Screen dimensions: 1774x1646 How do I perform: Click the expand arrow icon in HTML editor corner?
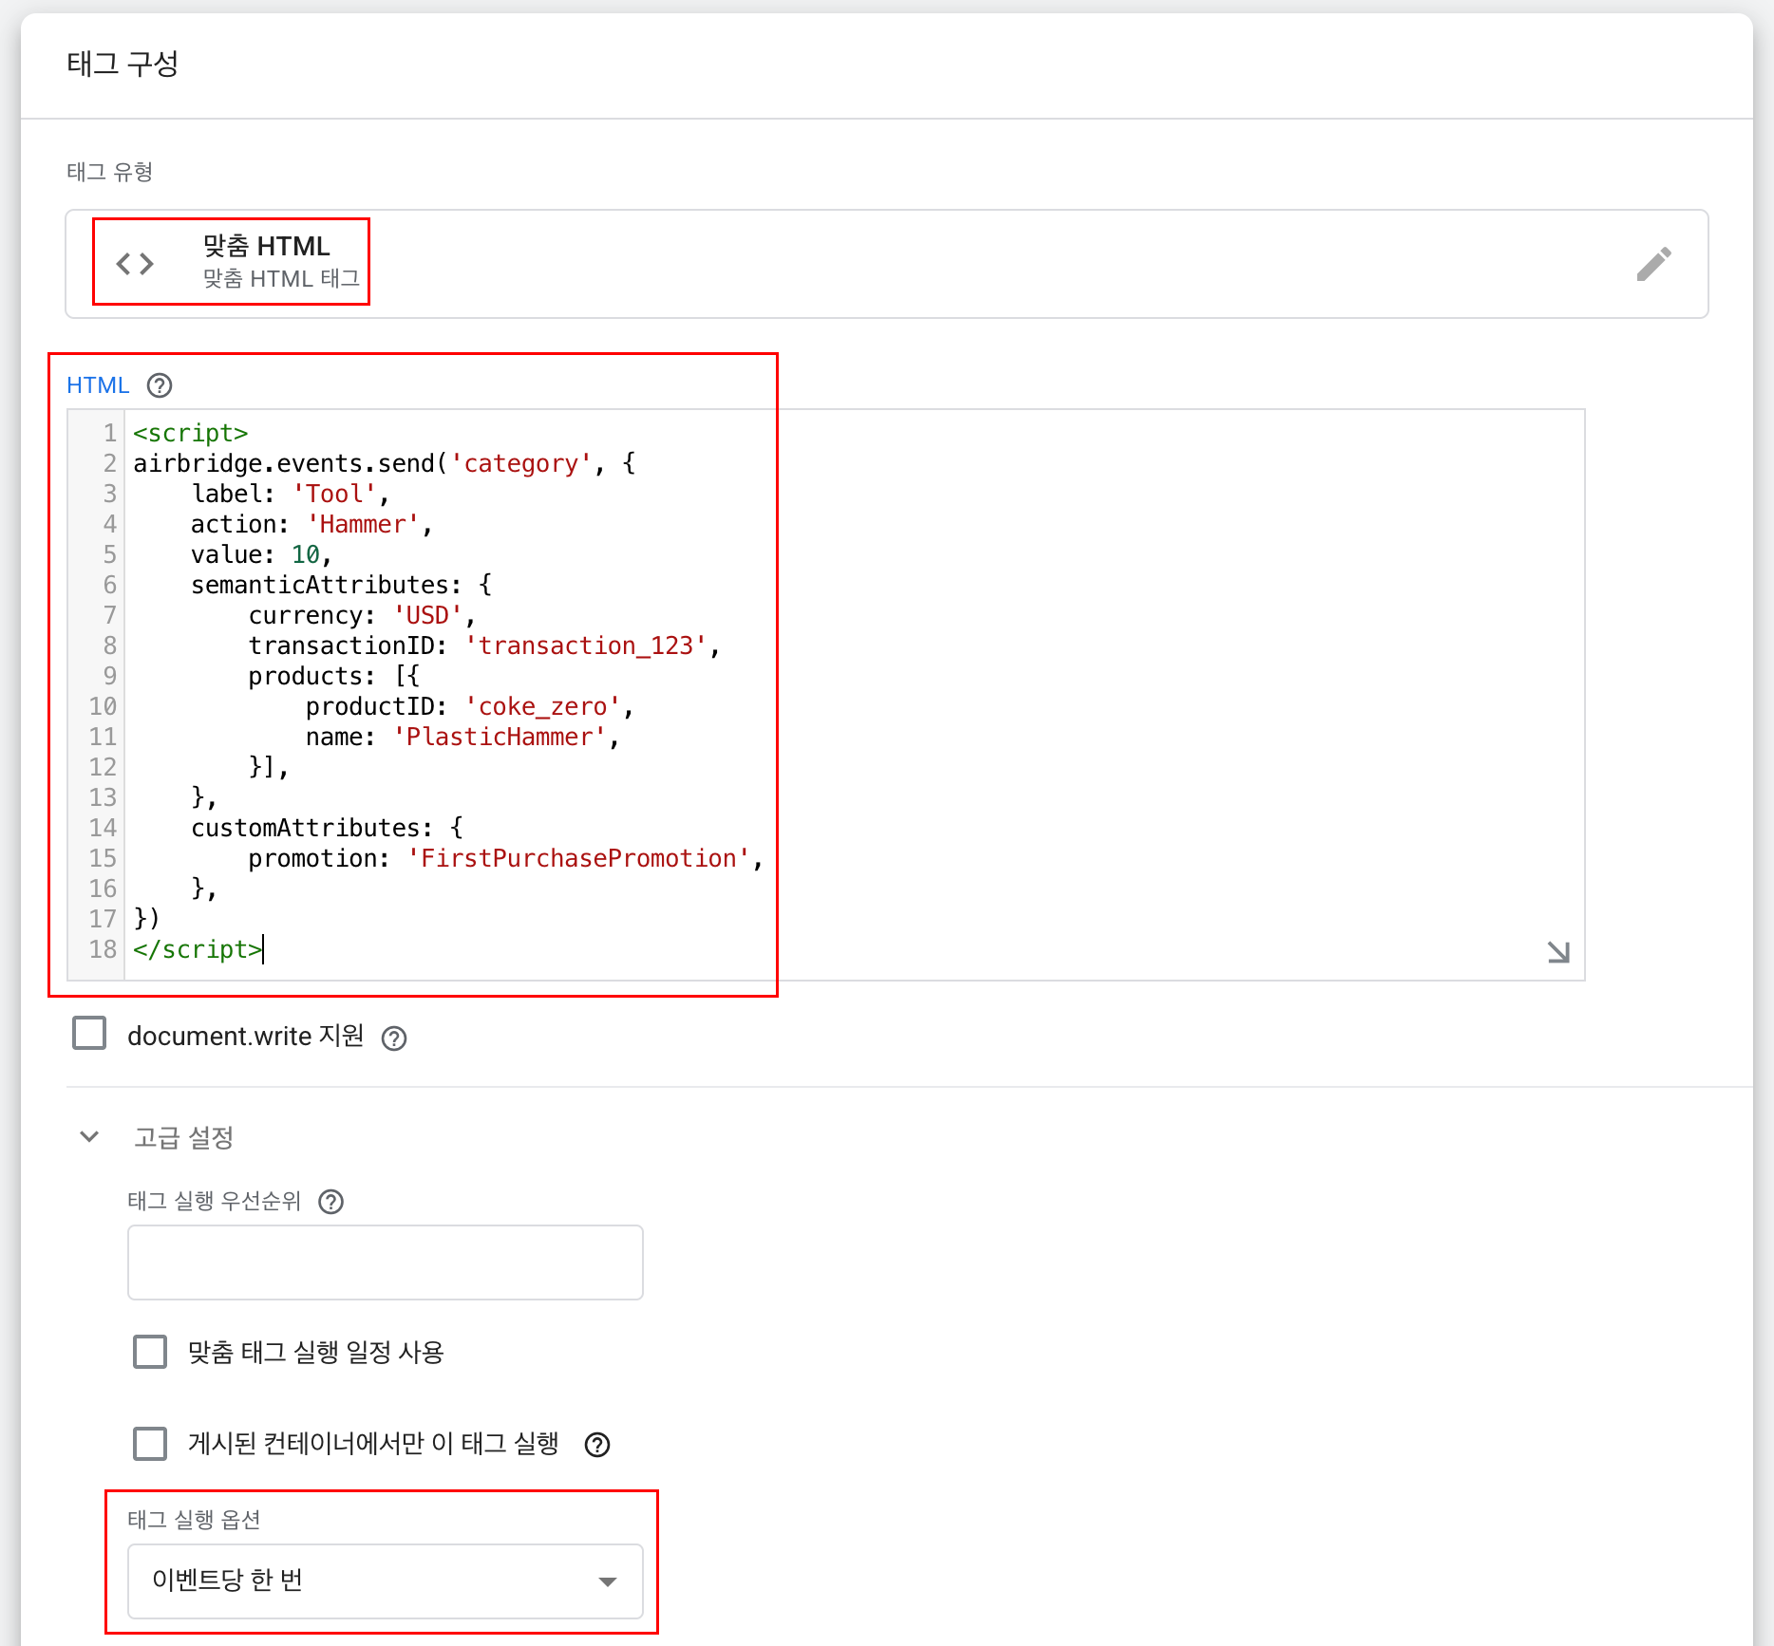click(1558, 951)
